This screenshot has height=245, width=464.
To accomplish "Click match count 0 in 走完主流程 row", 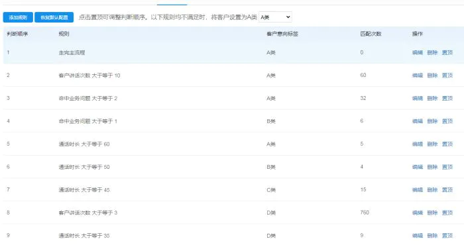I will (x=362, y=52).
